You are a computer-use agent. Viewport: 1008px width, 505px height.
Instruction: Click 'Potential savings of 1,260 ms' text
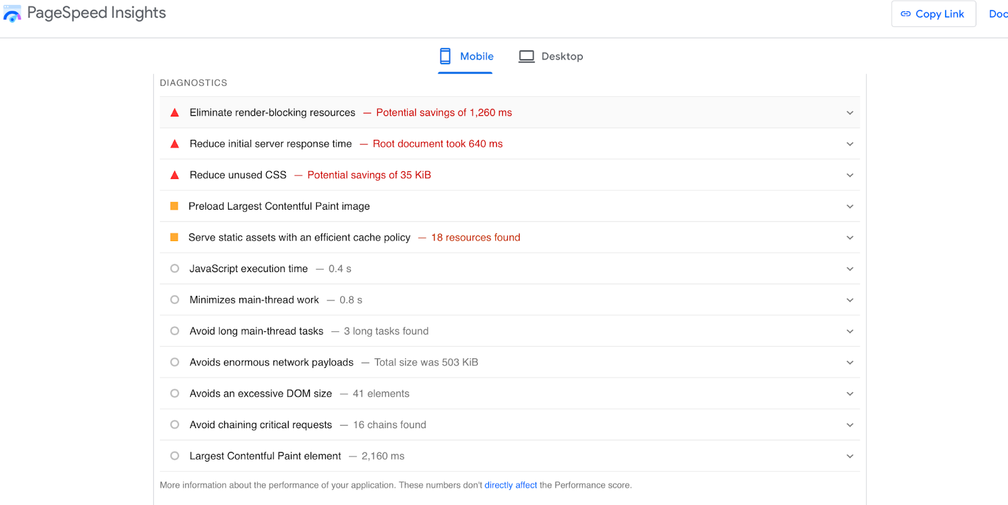pyautogui.click(x=444, y=113)
